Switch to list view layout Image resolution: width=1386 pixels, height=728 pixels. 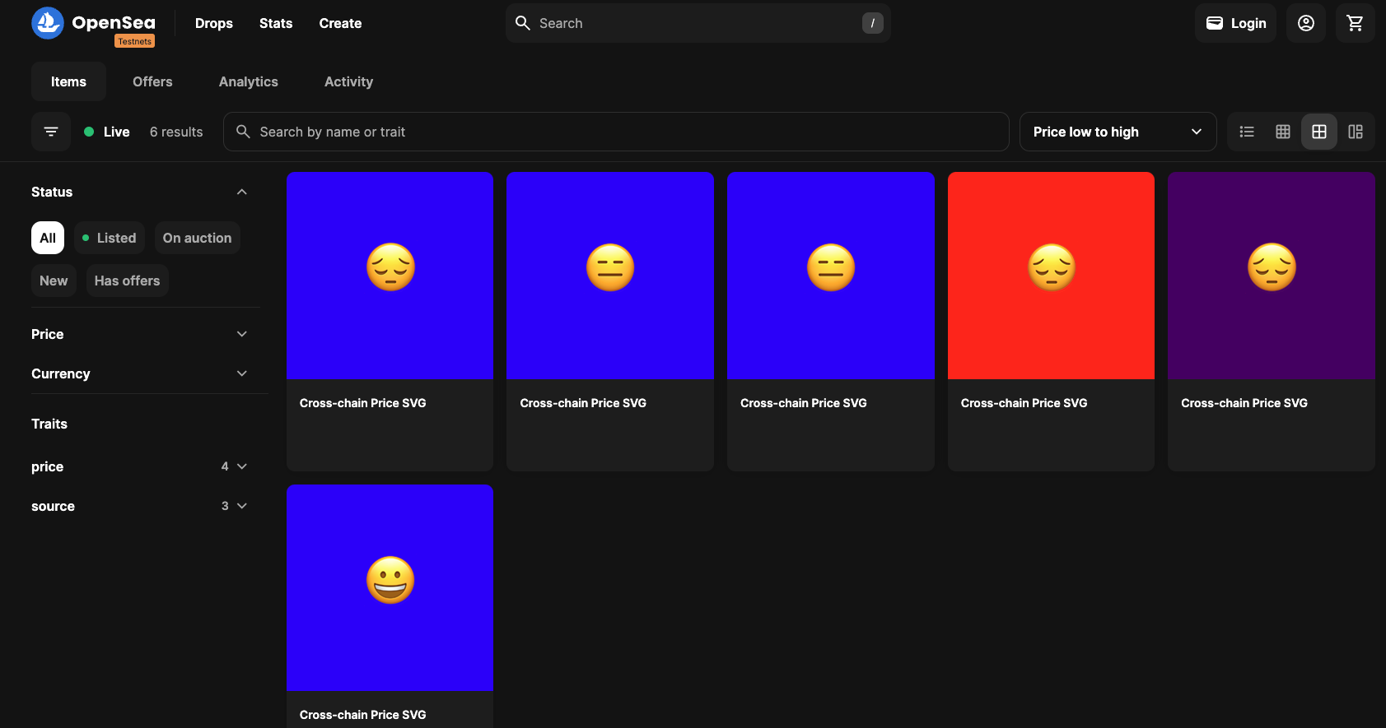(x=1247, y=132)
